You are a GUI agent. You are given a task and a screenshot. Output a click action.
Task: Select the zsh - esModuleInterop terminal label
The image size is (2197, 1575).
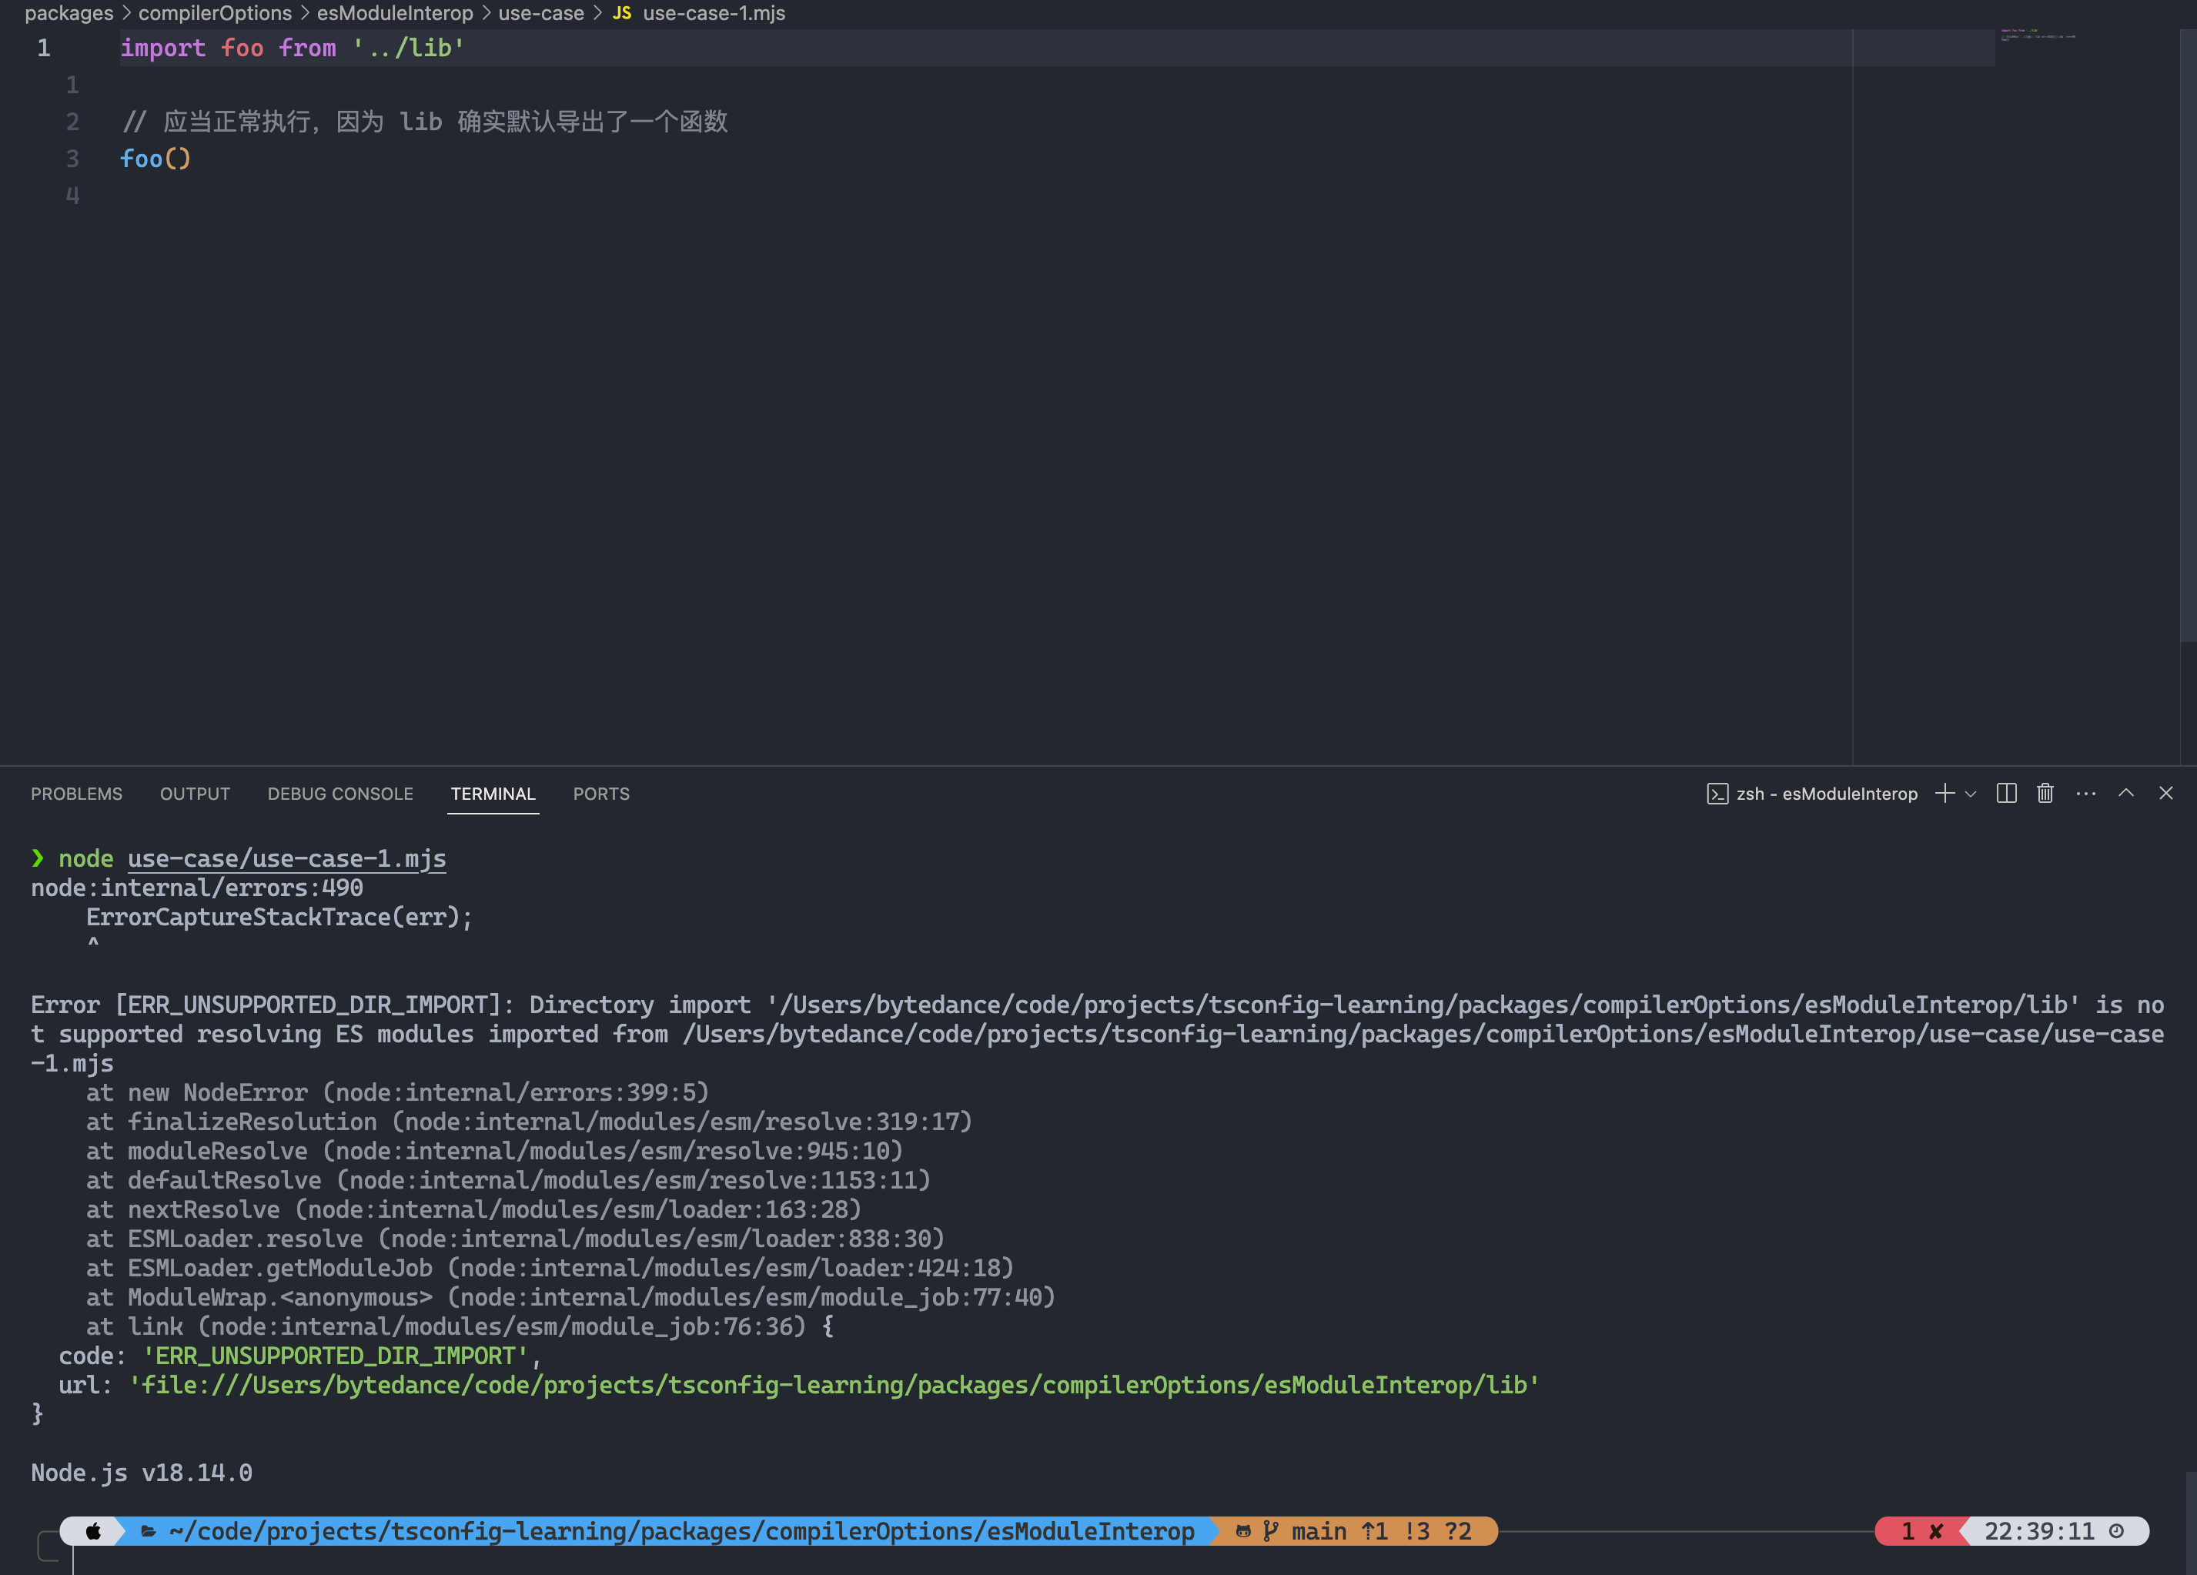tap(1826, 794)
